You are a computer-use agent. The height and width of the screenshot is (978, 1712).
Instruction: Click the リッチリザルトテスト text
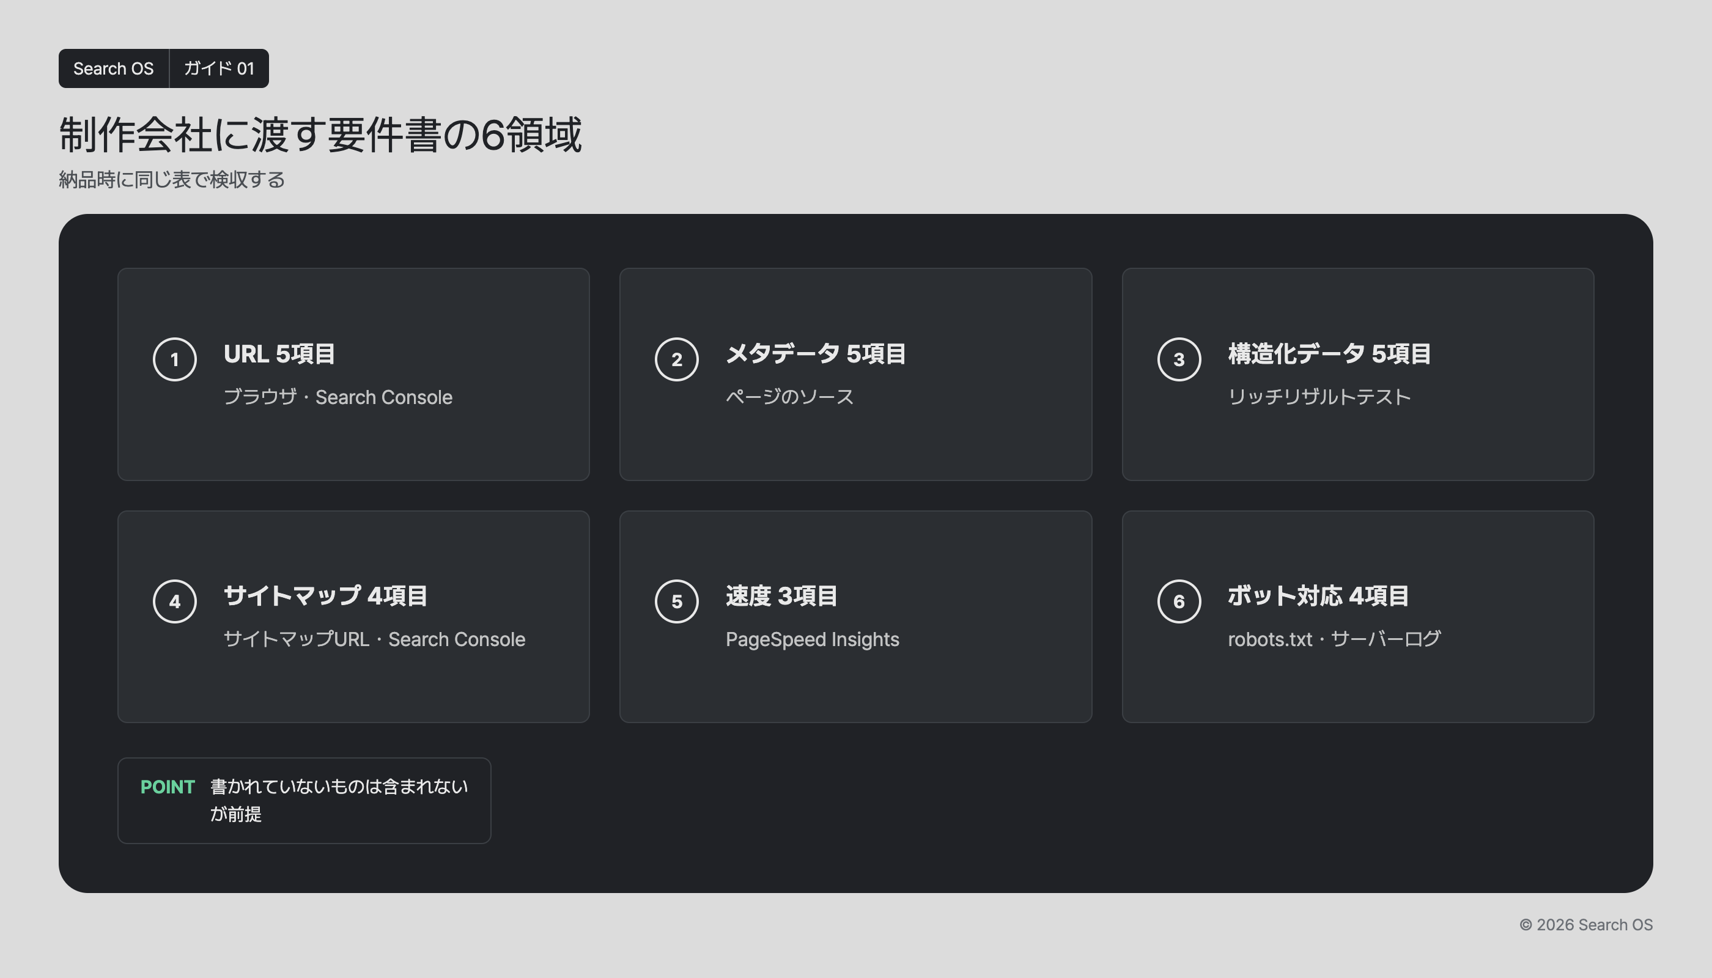[1319, 397]
